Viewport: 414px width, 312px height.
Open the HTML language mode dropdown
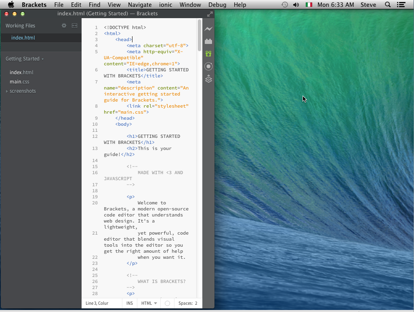(x=149, y=303)
